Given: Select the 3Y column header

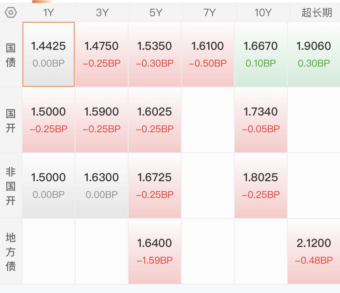Looking at the screenshot, I should 102,12.
